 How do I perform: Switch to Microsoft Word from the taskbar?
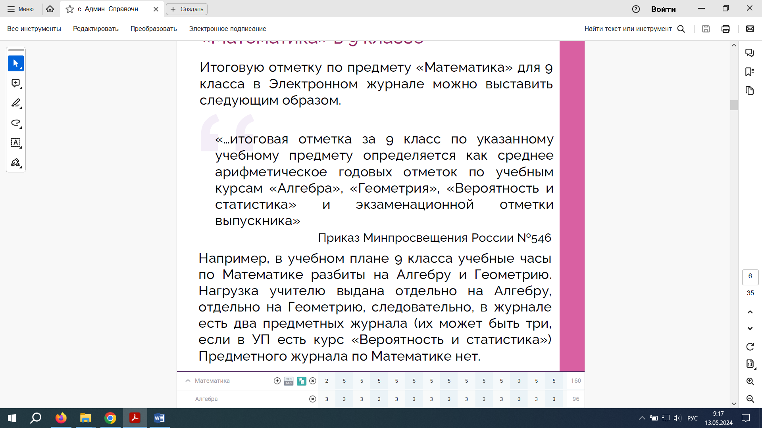coord(160,418)
